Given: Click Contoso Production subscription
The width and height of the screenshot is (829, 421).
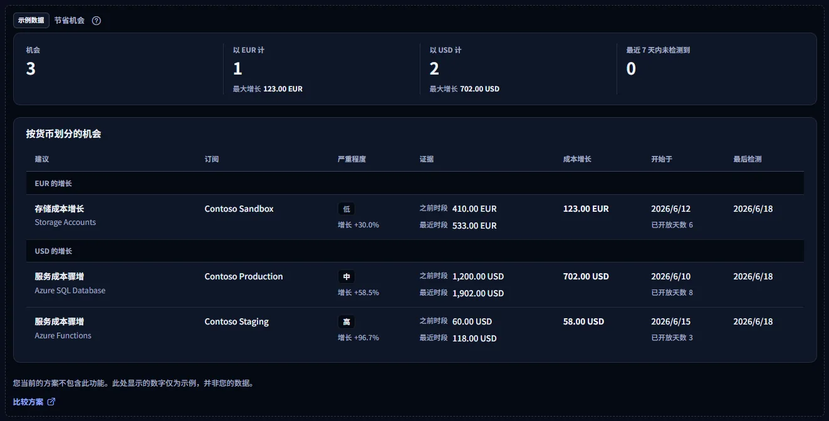Looking at the screenshot, I should (x=244, y=276).
